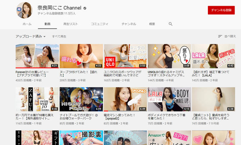241x145 pixels.
Task: Open the LALA BODY MAKE UP thumbnail
Action: tap(169, 99)
